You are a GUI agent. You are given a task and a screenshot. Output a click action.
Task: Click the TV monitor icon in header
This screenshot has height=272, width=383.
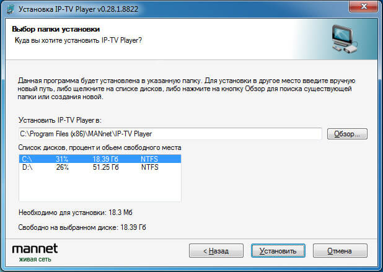click(345, 39)
